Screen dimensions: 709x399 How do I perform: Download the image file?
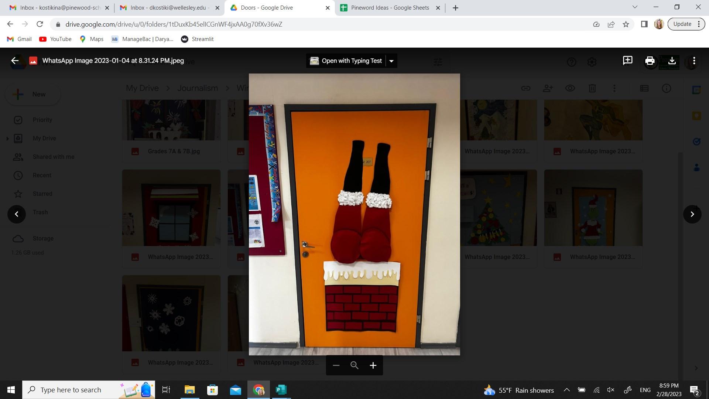point(672,61)
